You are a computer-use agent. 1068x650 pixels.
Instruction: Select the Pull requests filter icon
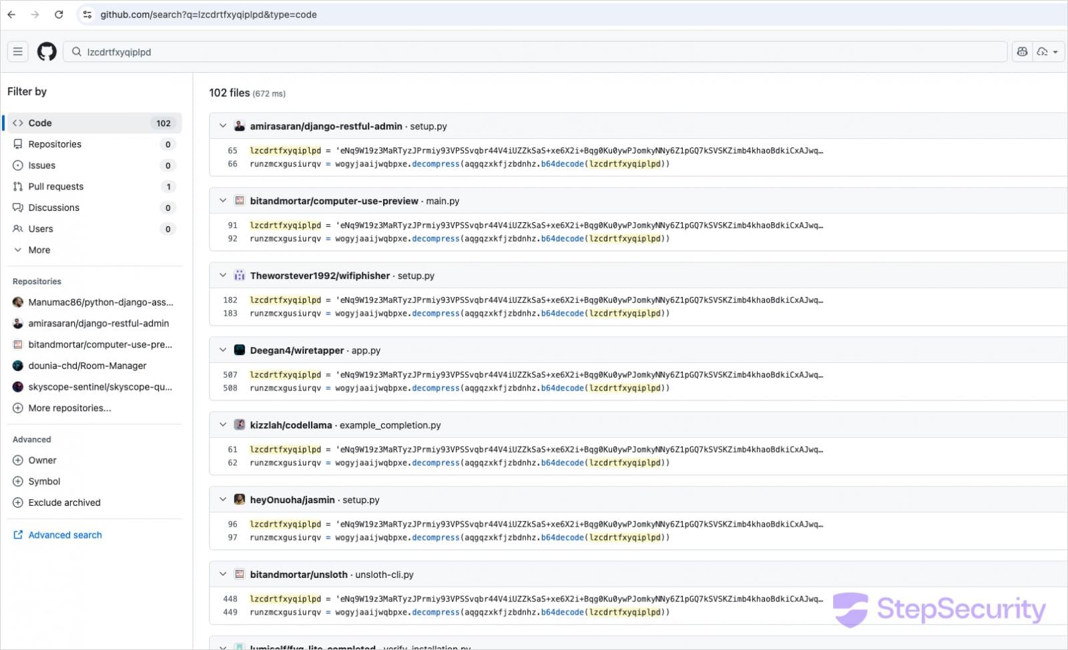(x=17, y=186)
